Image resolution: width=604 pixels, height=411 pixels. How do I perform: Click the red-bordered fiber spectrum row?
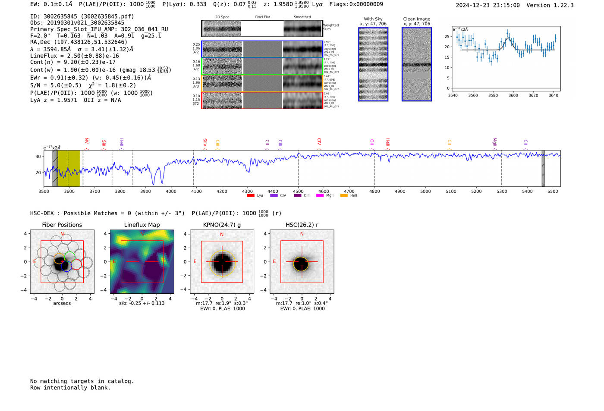(x=262, y=100)
